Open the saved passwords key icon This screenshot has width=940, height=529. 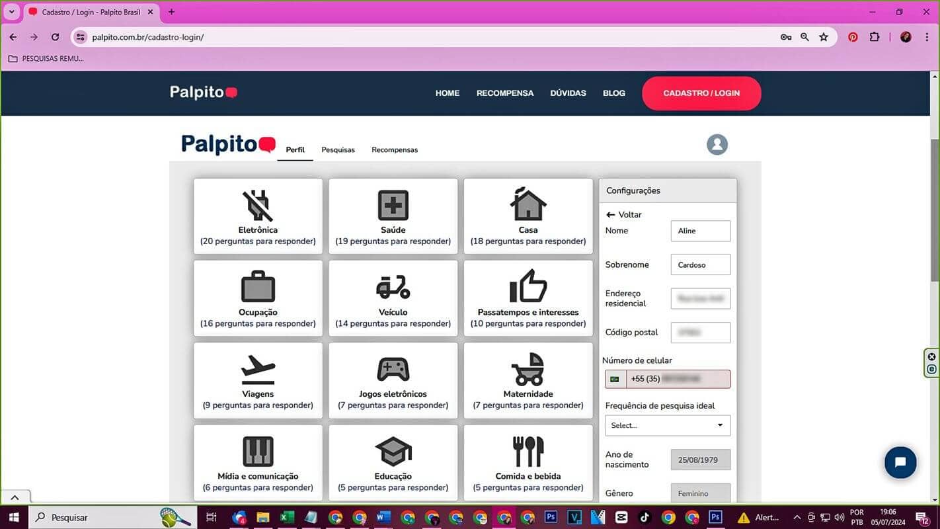pyautogui.click(x=786, y=37)
